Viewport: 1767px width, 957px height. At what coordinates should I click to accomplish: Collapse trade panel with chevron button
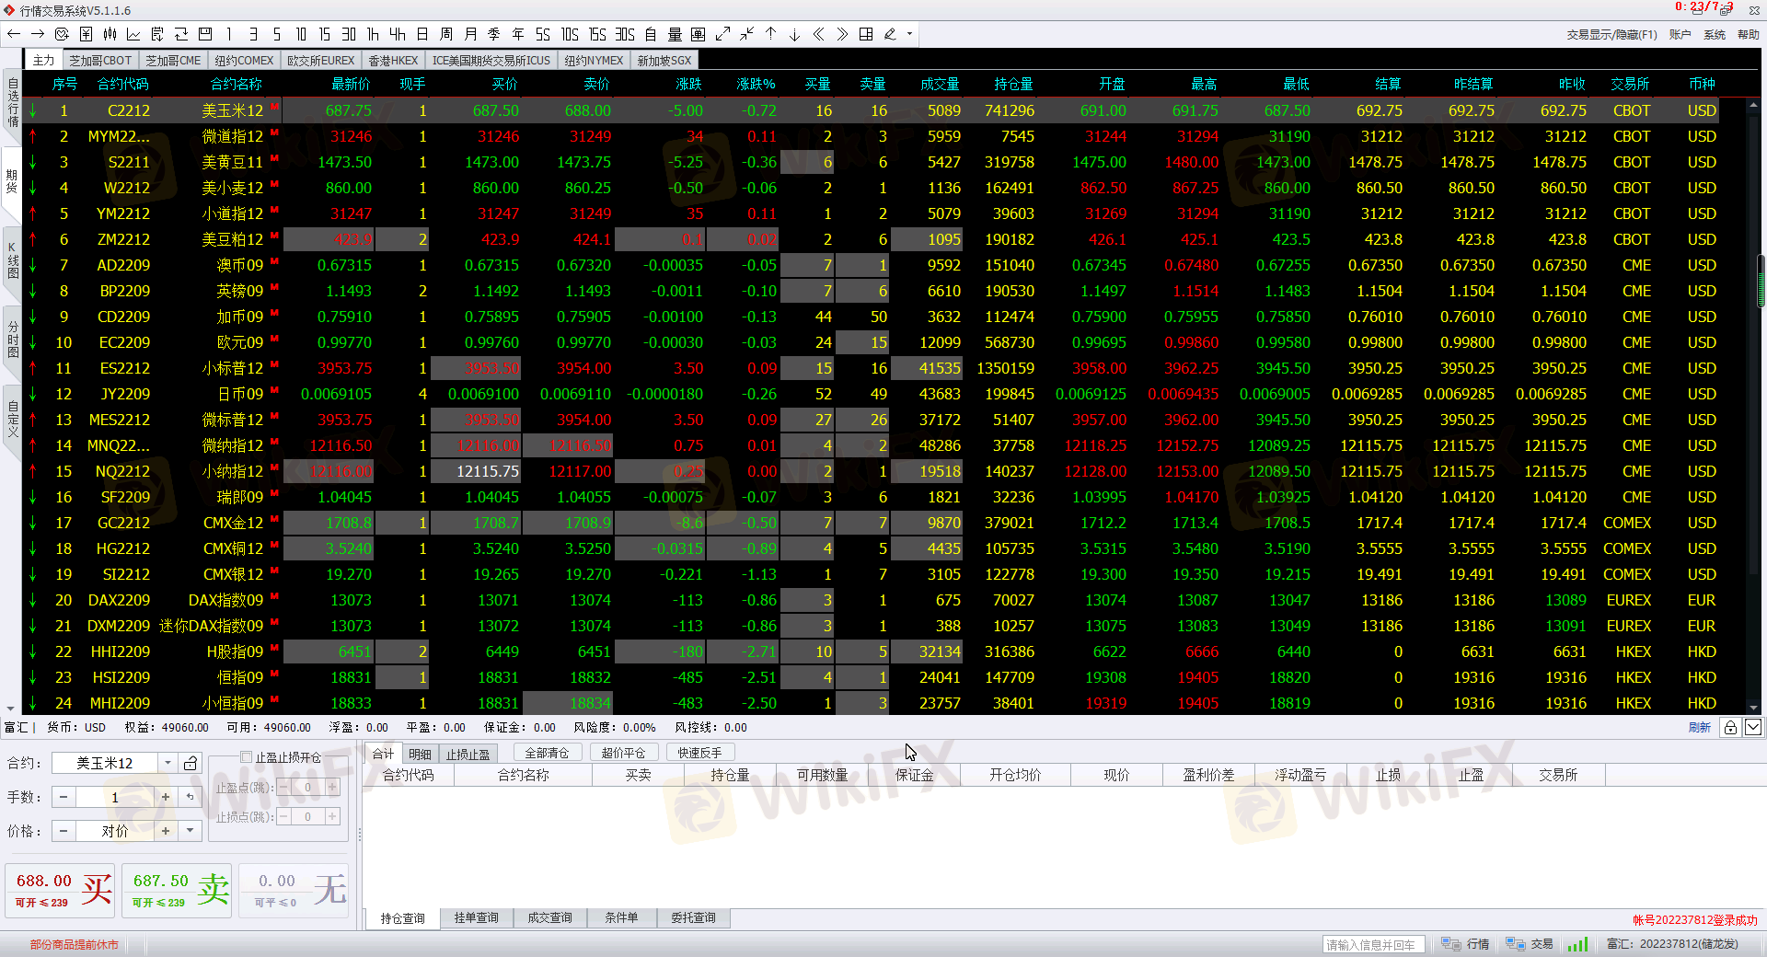[x=1753, y=727]
